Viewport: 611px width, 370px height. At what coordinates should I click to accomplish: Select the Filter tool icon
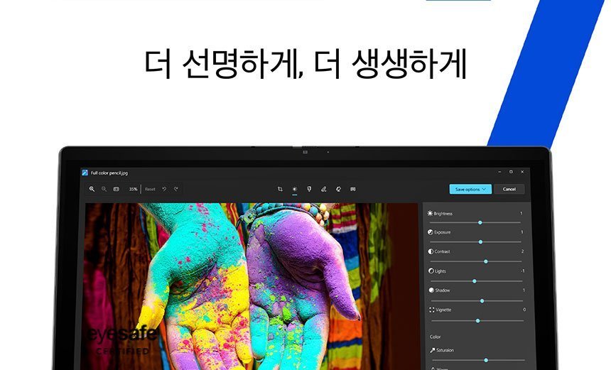[309, 189]
